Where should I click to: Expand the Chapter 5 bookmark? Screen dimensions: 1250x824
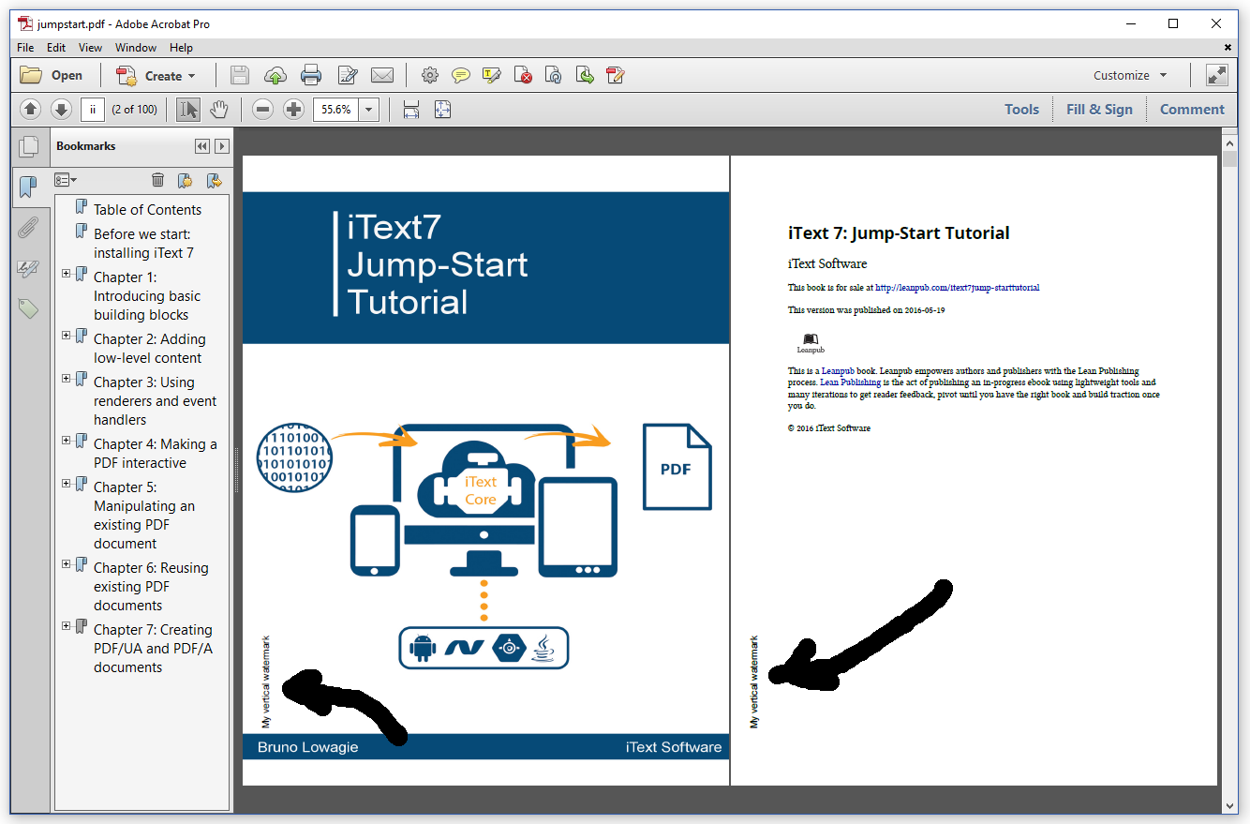pos(67,484)
